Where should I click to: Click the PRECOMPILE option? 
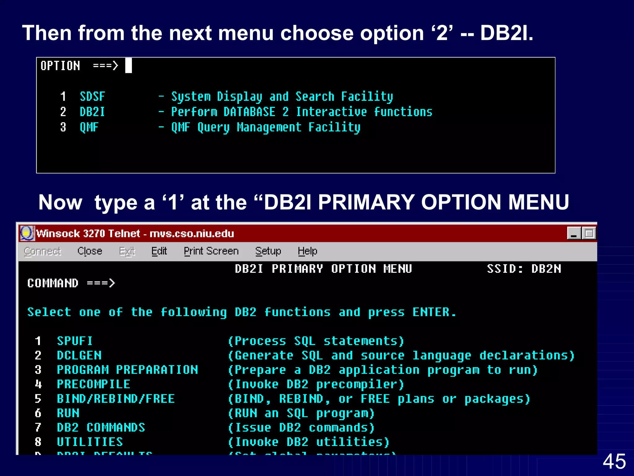coord(93,384)
